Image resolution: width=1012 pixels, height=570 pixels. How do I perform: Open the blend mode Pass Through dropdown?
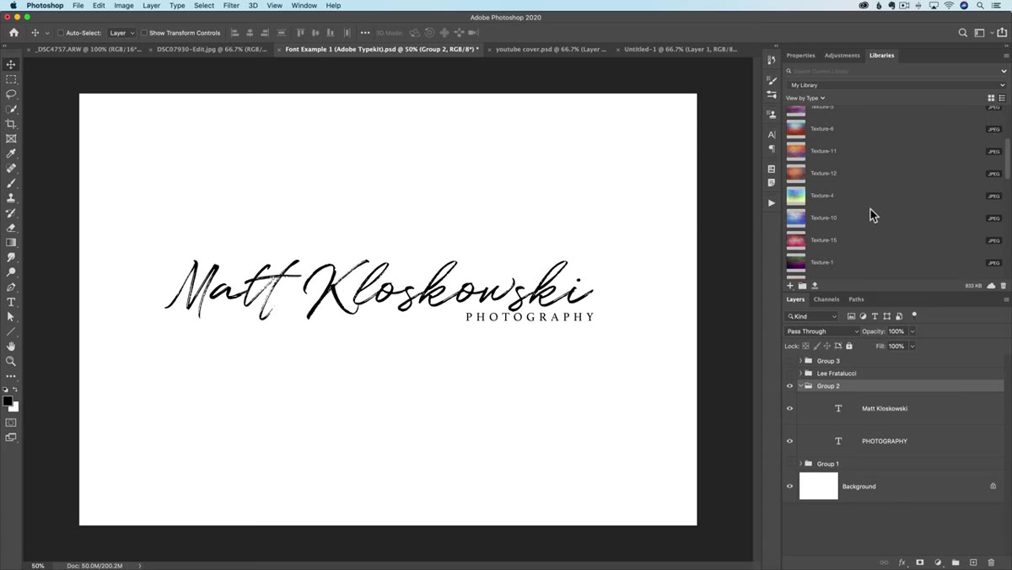tap(822, 331)
